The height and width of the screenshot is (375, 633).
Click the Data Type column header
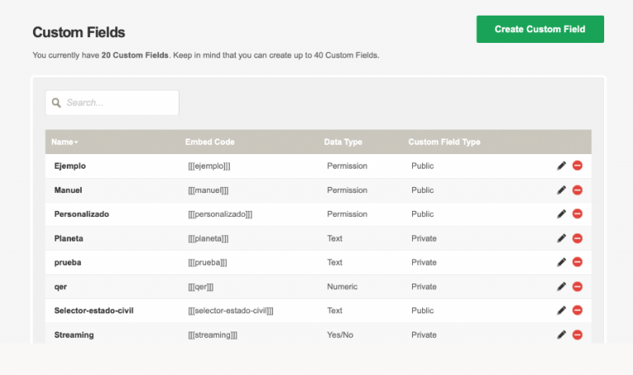click(x=342, y=142)
